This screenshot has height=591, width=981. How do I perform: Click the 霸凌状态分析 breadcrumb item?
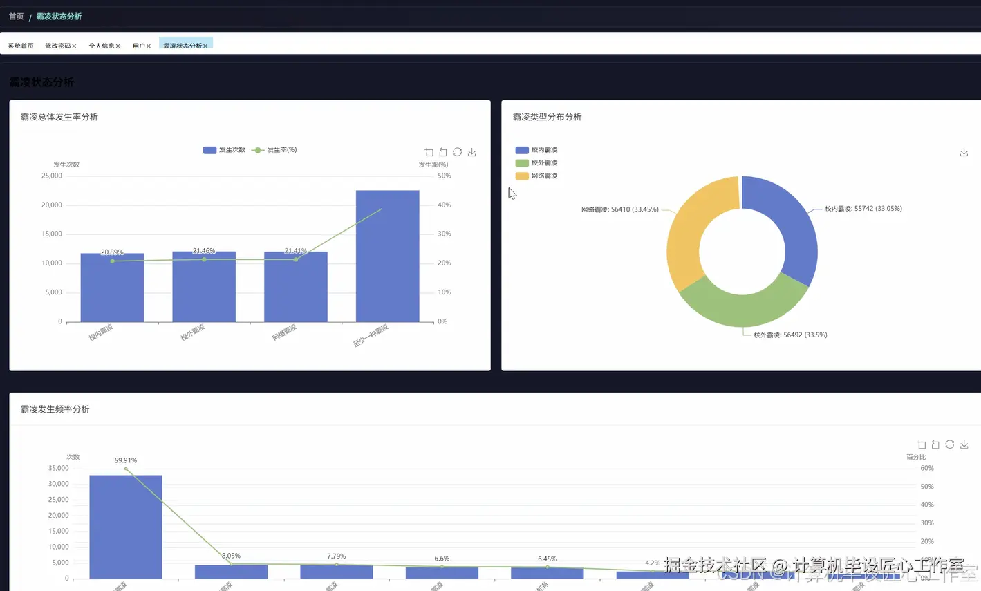[x=59, y=16]
